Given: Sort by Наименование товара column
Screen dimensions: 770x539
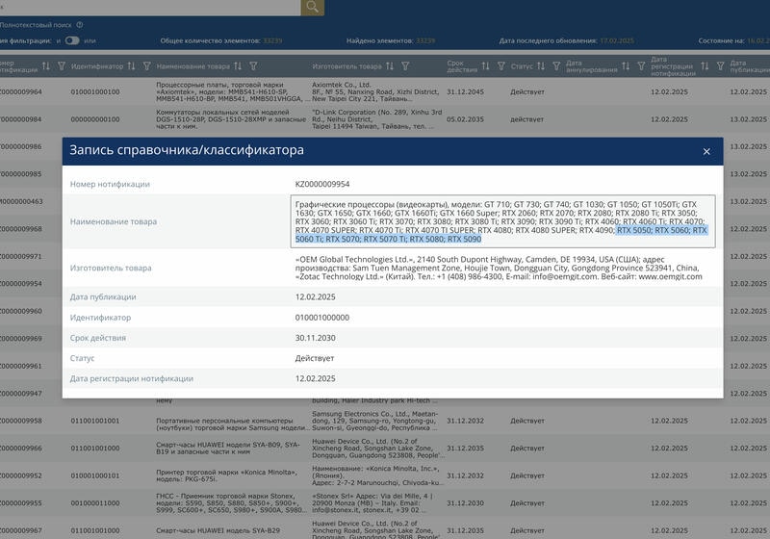Looking at the screenshot, I should point(238,65).
